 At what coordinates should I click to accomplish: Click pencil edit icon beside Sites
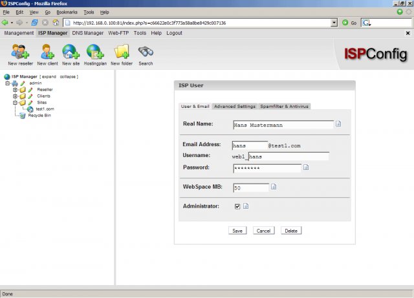tap(30, 103)
